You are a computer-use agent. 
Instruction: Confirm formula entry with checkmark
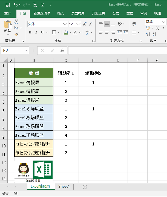[x=52, y=50]
